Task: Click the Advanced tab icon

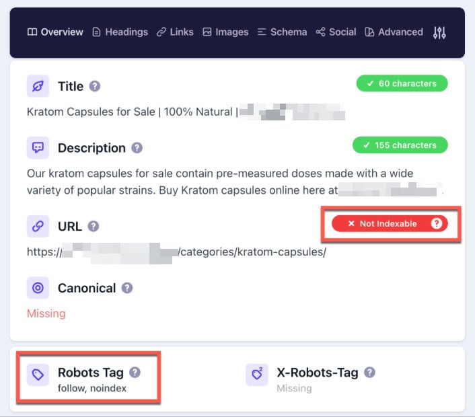Action: pyautogui.click(x=369, y=32)
